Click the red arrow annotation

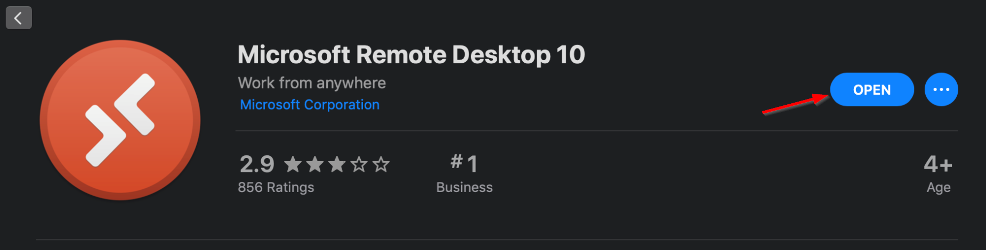pos(796,103)
